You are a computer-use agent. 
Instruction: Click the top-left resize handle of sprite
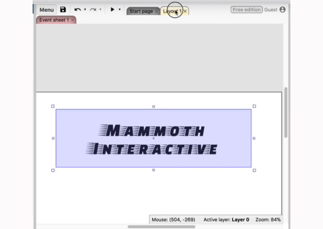tap(53, 106)
